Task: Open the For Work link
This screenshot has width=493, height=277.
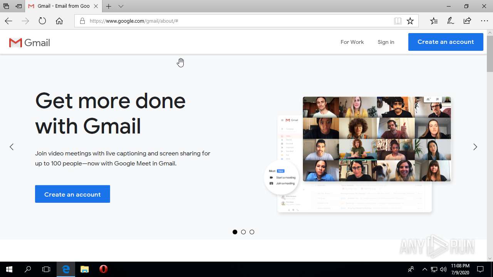Action: (x=352, y=42)
